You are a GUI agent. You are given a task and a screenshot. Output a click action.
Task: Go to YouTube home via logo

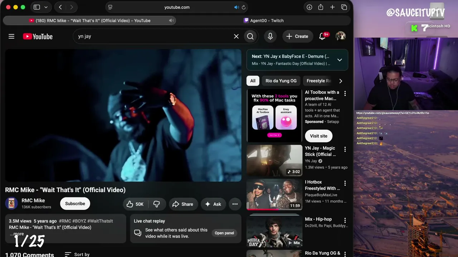pos(38,36)
